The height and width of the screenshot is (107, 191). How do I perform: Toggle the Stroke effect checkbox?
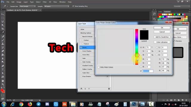coord(81,47)
